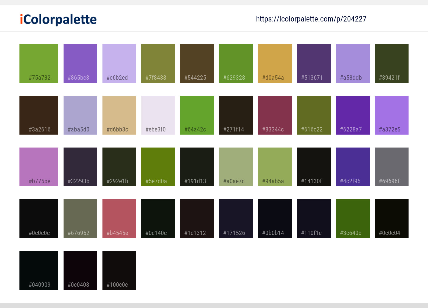Click the #69696f gray swatch
This screenshot has width=428, height=308.
[391, 167]
